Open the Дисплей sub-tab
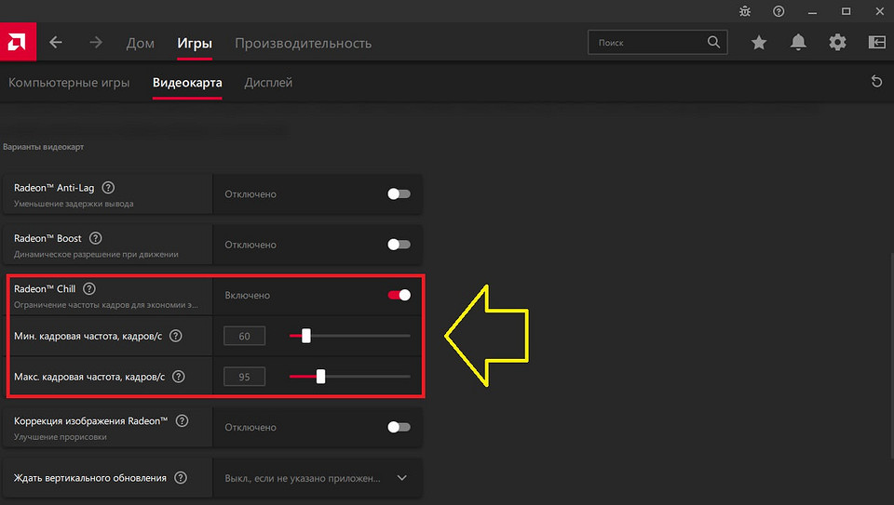Screen dimensions: 894x505 click(x=268, y=83)
